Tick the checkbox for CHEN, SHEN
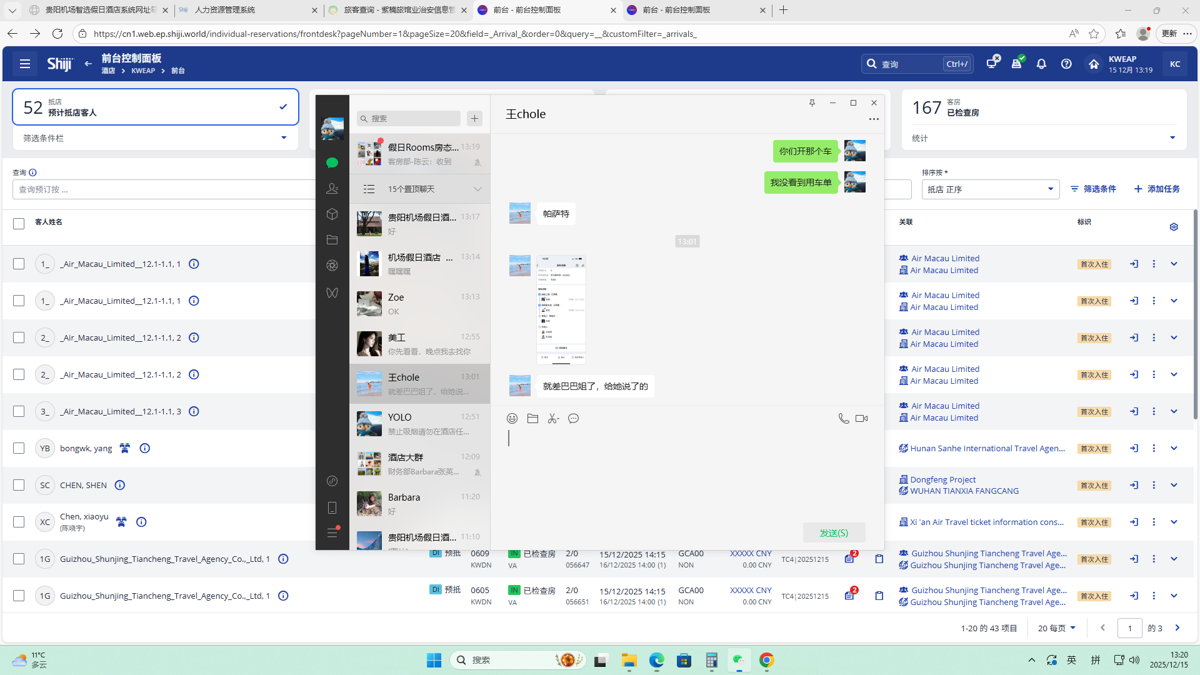 coord(19,485)
